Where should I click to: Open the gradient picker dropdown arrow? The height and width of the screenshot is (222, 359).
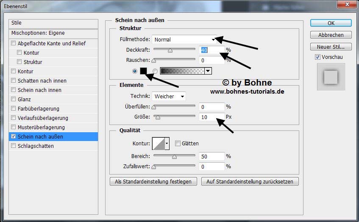click(208, 71)
